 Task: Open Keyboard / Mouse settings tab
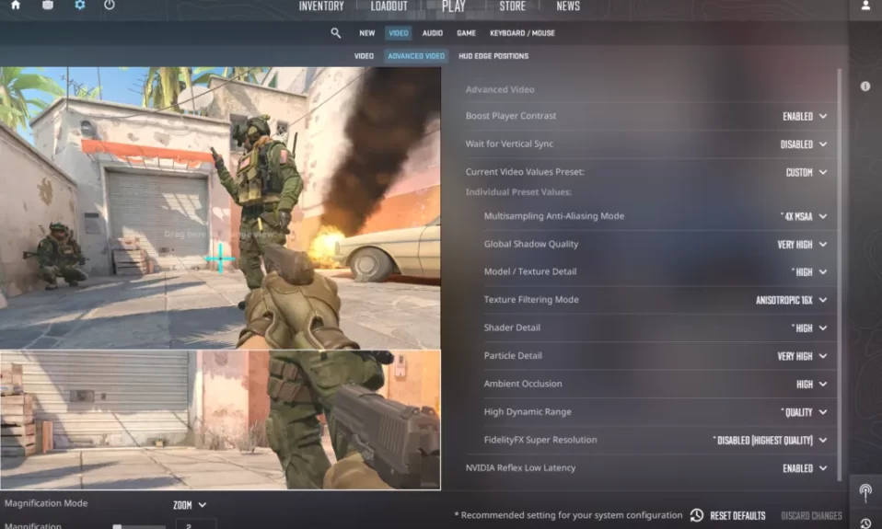[x=522, y=33]
